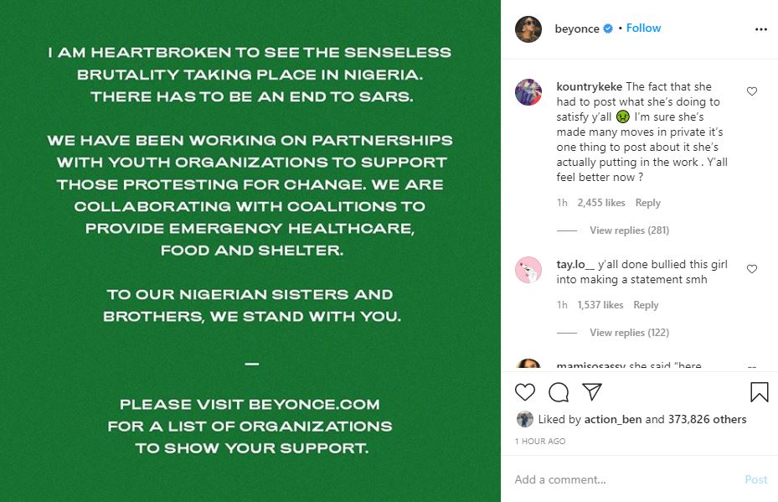The image size is (778, 502).
Task: Open beyonce profile picture avatar
Action: click(528, 28)
